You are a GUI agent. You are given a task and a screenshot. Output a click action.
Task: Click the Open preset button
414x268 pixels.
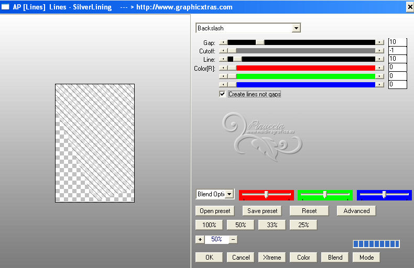[x=215, y=211]
